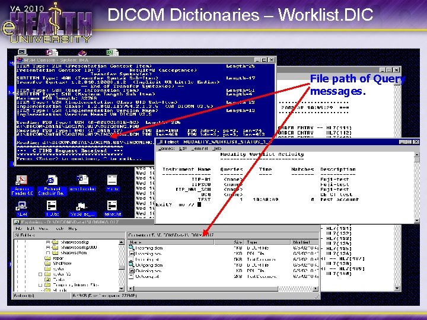Select the repair folder in All Folders

pyautogui.click(x=55, y=258)
